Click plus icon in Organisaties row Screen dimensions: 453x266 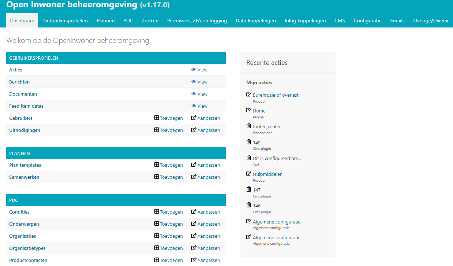coord(157,236)
